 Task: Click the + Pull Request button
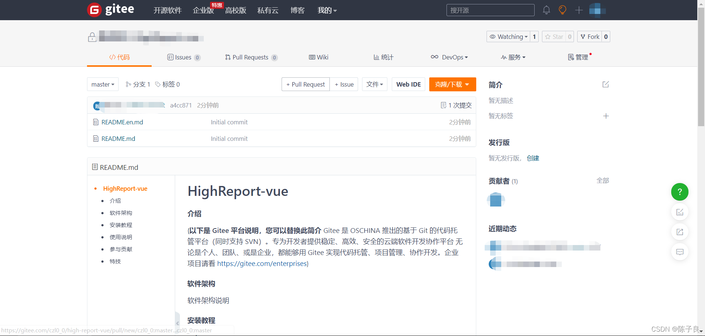[x=305, y=84]
